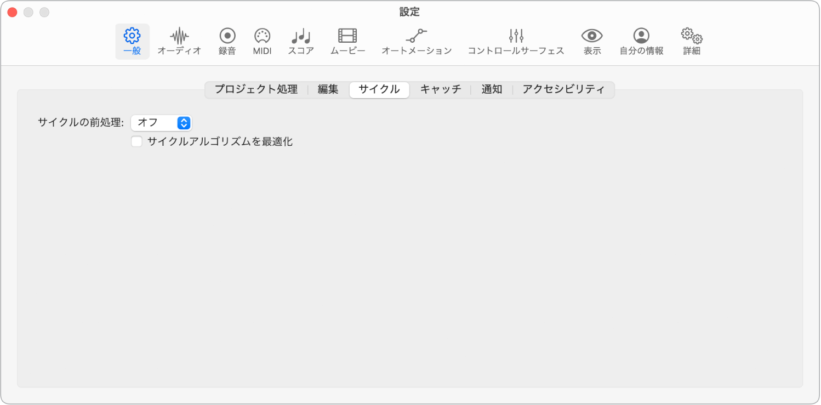Switch to the プロジェクト処理 tab
The width and height of the screenshot is (821, 405).
pyautogui.click(x=256, y=90)
